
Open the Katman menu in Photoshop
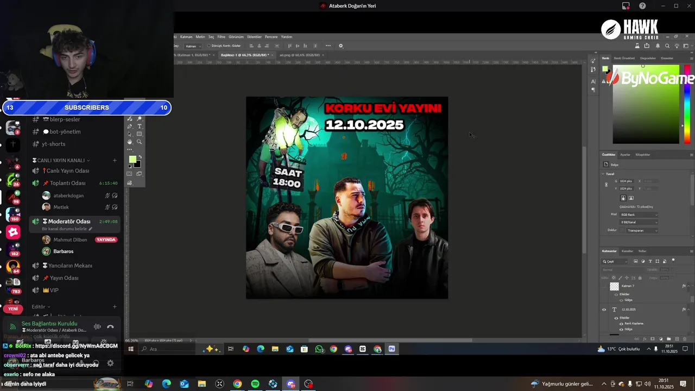point(186,37)
